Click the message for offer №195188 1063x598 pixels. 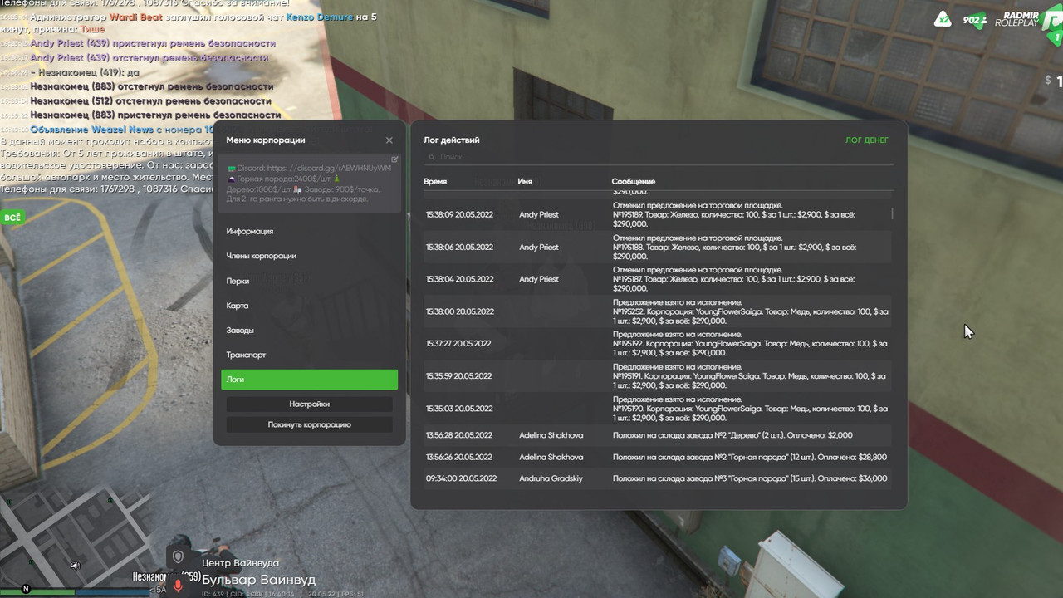coord(734,248)
